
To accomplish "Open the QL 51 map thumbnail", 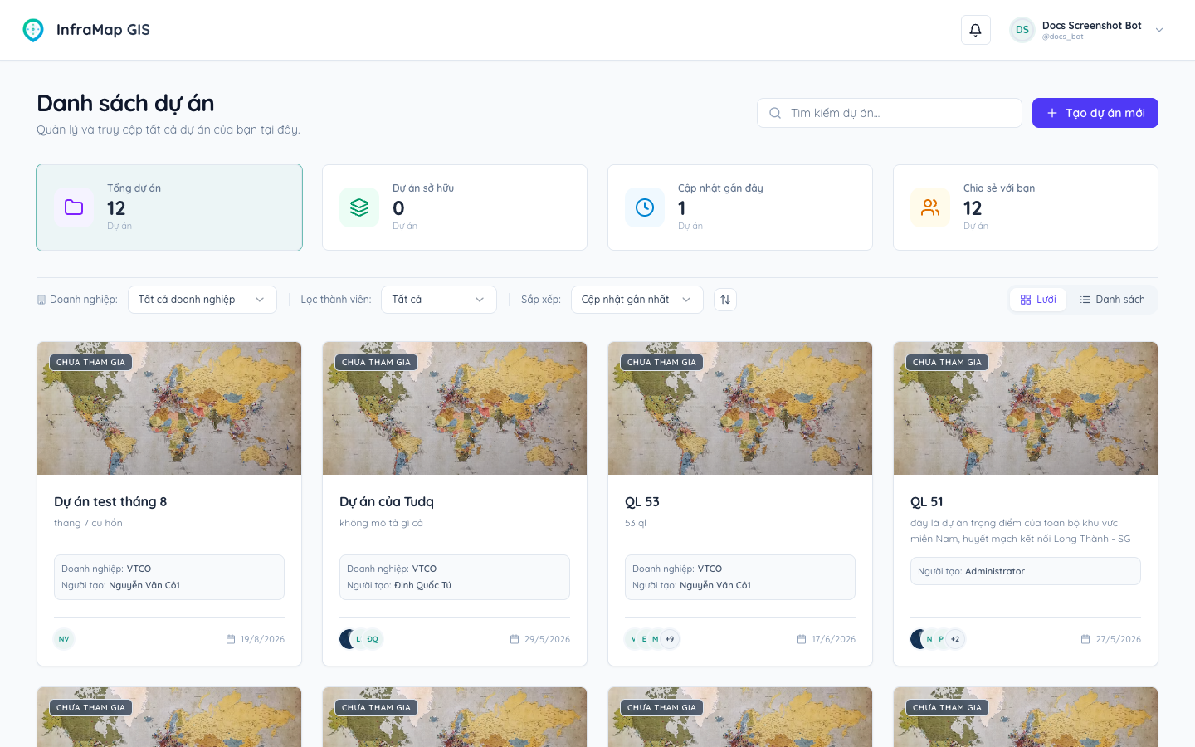I will click(1026, 408).
